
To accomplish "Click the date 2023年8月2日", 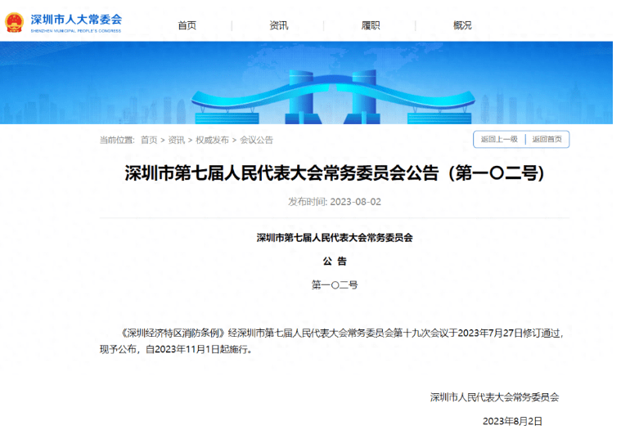I will coord(513,421).
